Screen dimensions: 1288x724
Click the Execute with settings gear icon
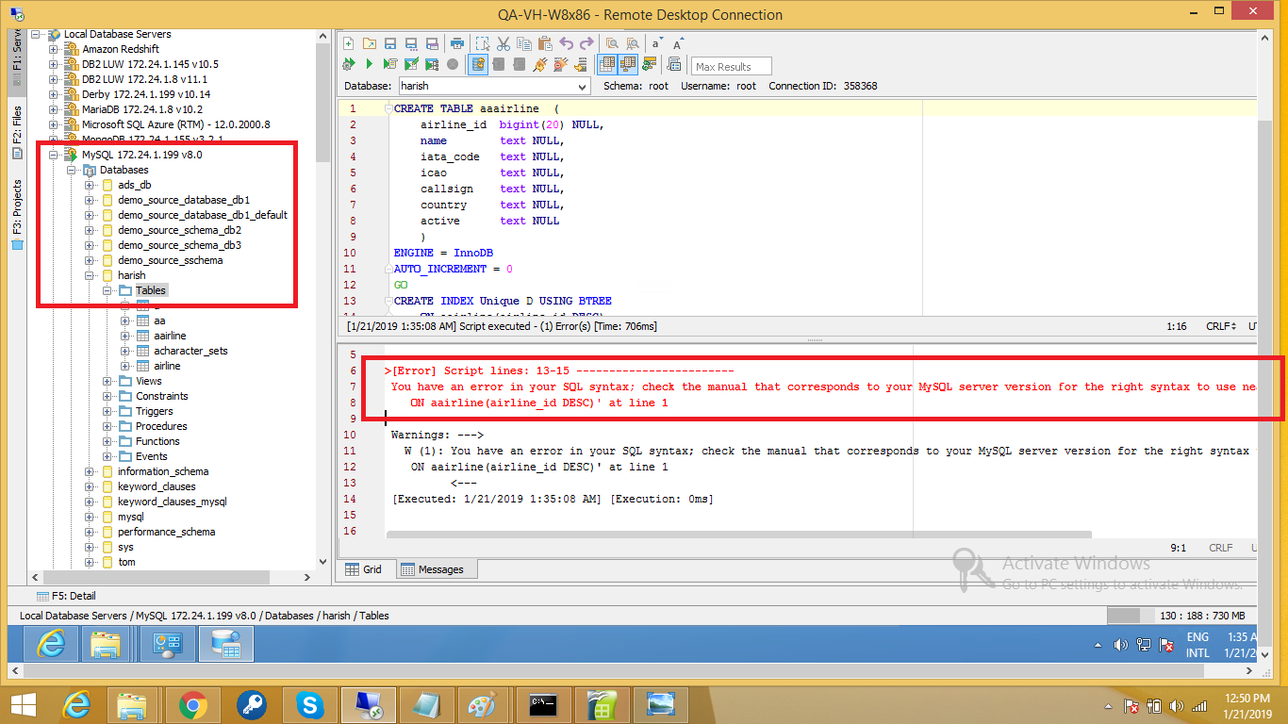348,65
